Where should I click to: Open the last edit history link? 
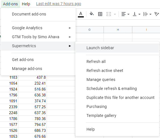pyautogui.click(x=59, y=4)
